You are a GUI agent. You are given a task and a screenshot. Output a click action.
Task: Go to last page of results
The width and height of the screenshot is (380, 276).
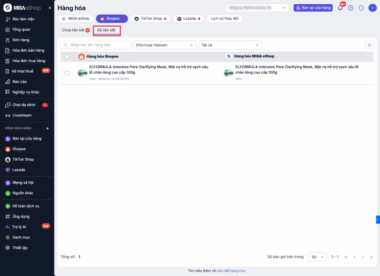[371, 257]
